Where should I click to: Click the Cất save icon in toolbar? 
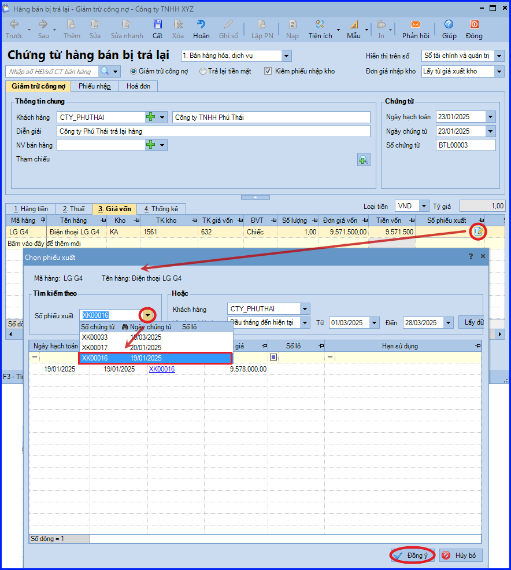pos(157,24)
